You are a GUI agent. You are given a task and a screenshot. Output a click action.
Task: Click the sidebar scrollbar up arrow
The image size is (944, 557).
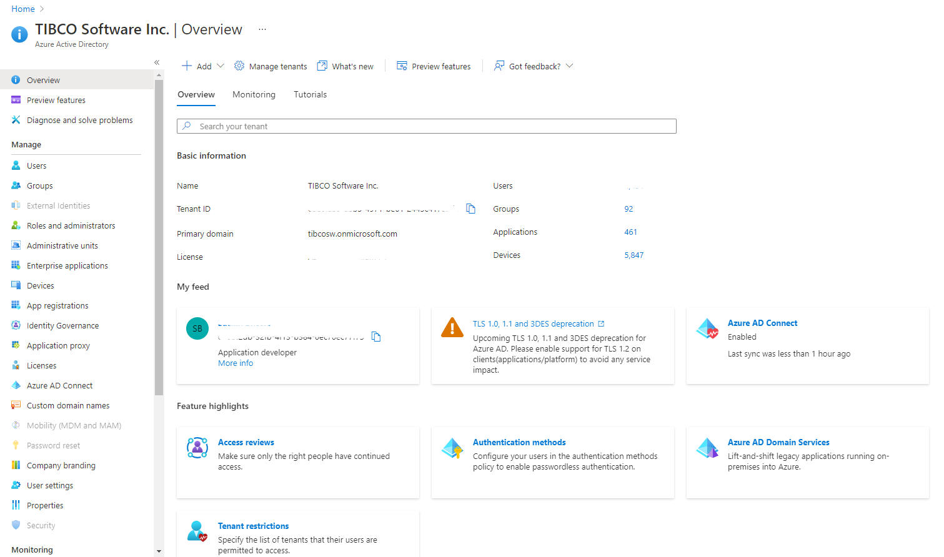[x=159, y=75]
